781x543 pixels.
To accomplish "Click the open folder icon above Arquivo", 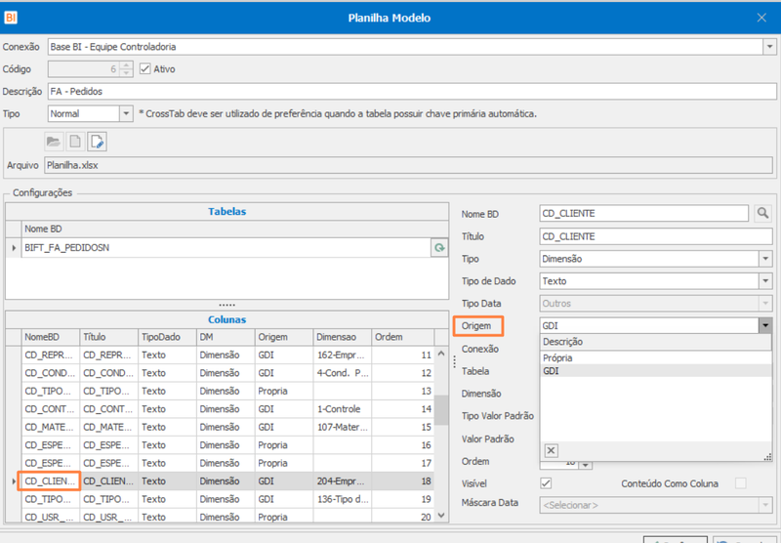I will click(54, 142).
